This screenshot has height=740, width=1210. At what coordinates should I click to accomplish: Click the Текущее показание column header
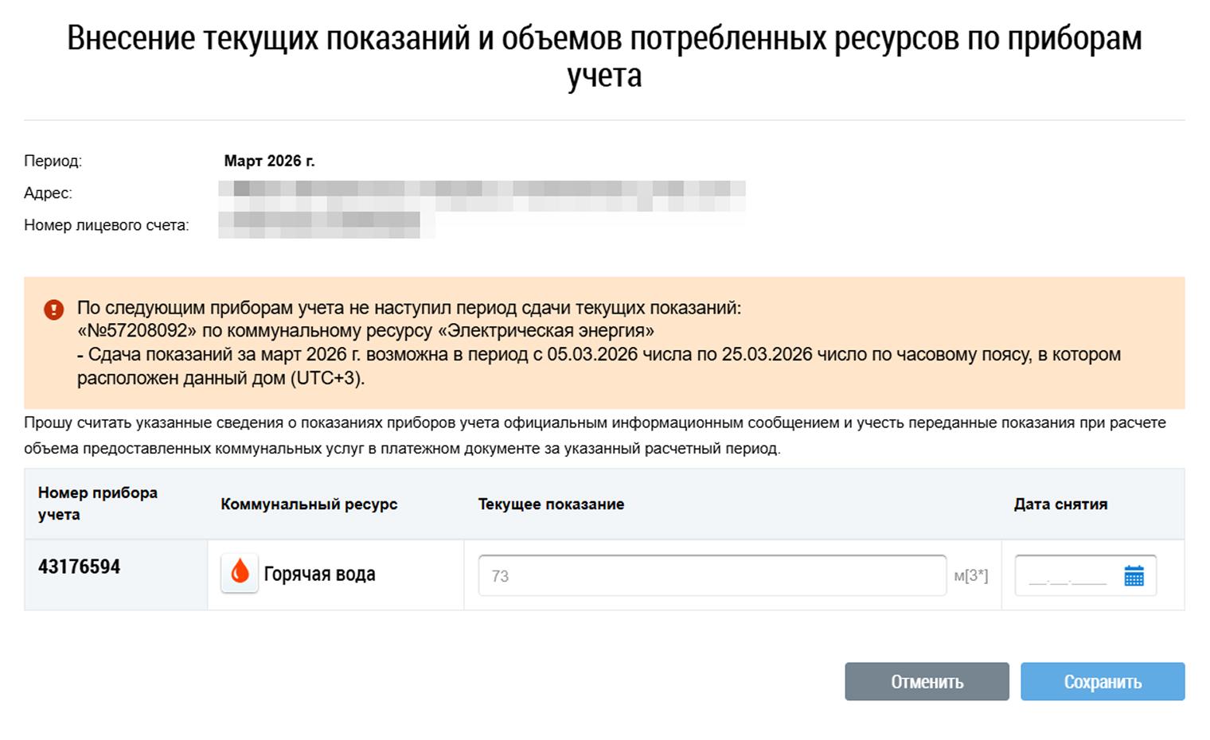pyautogui.click(x=551, y=504)
